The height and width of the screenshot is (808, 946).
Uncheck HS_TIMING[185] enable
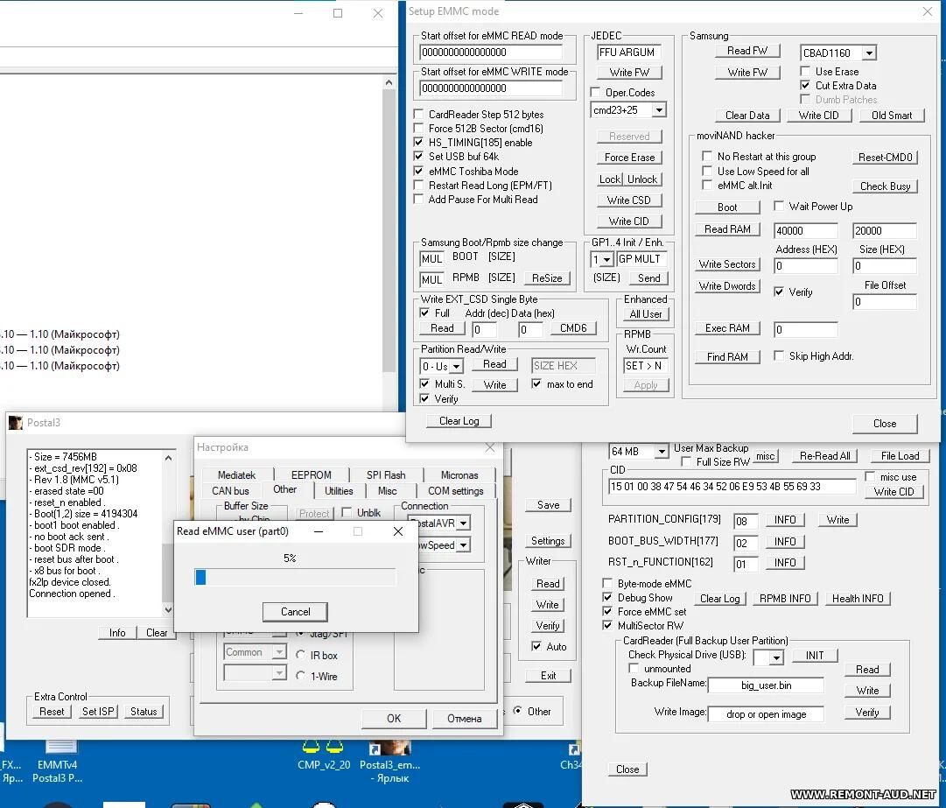418,143
